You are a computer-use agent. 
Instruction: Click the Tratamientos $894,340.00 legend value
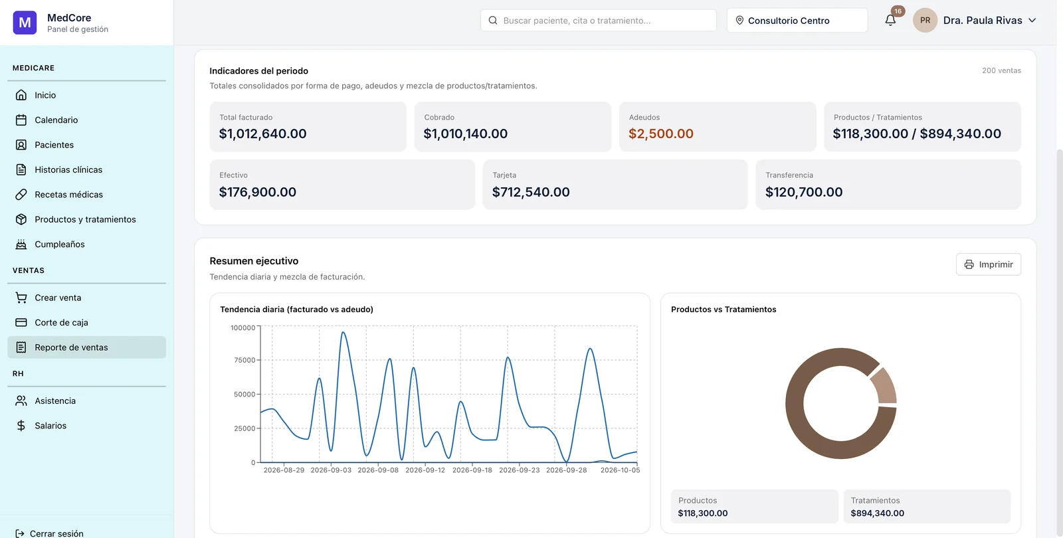tap(878, 513)
